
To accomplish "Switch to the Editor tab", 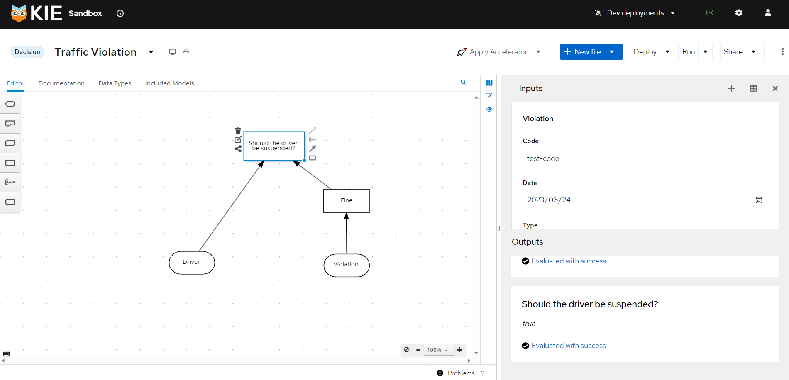I will pos(16,83).
